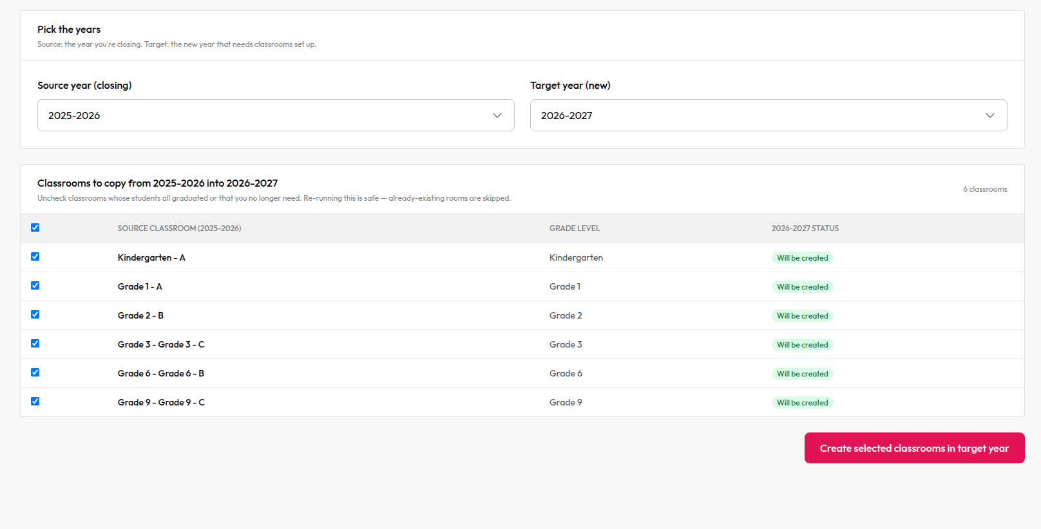Uncheck the Grade 1 - A checkbox
This screenshot has height=529, width=1041.
click(x=35, y=286)
